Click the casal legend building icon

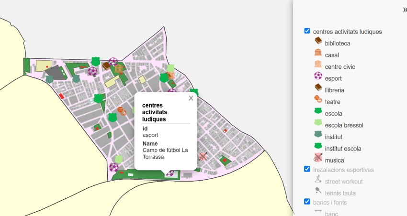[318, 52]
